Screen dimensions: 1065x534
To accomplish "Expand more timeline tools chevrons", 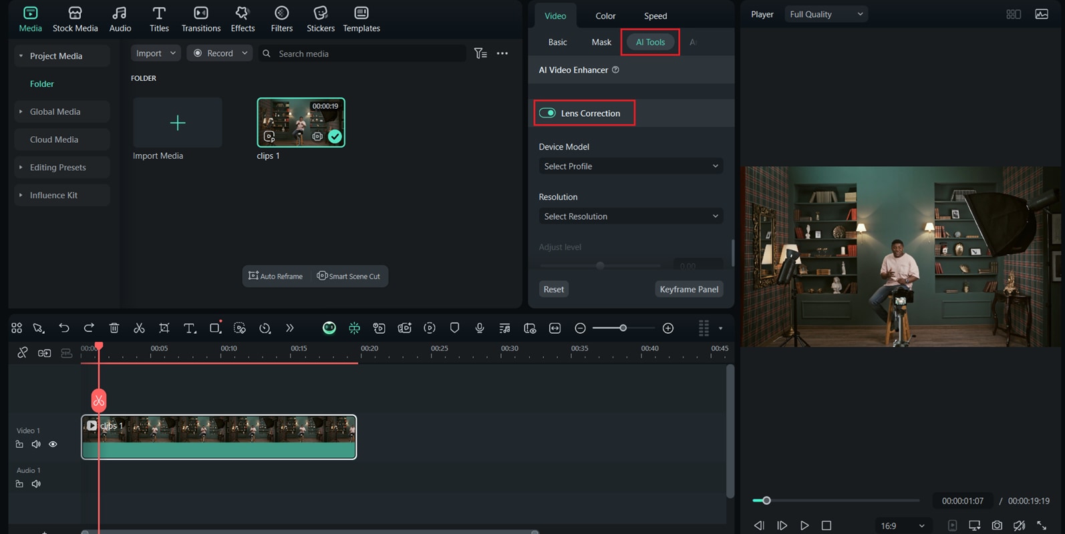I will tap(289, 328).
